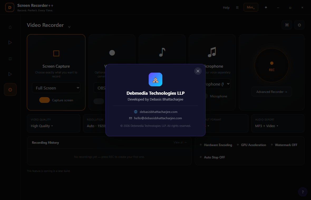Change the Video Quality dropdown
311x200 pixels.
[54, 123]
